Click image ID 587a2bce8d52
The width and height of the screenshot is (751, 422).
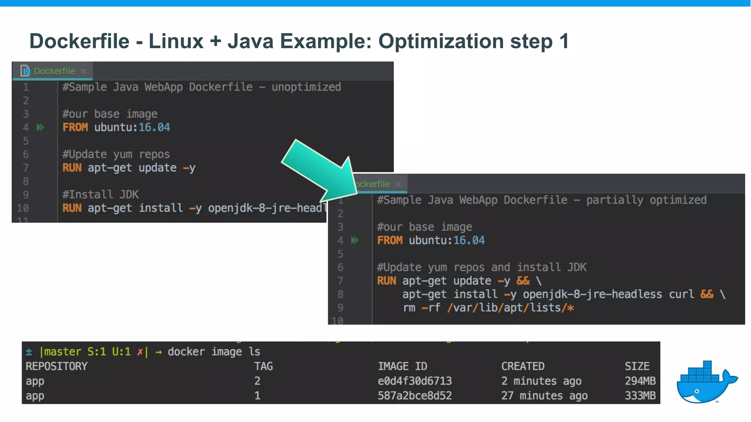(415, 396)
